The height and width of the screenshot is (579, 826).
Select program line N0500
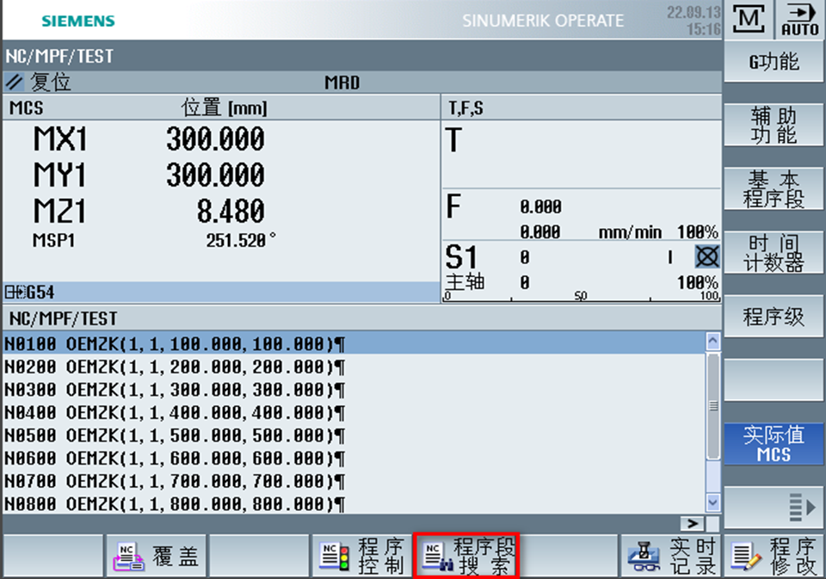point(354,435)
